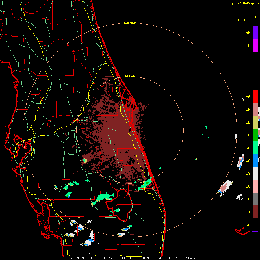Click the RF purple legend swatch

tap(255, 32)
